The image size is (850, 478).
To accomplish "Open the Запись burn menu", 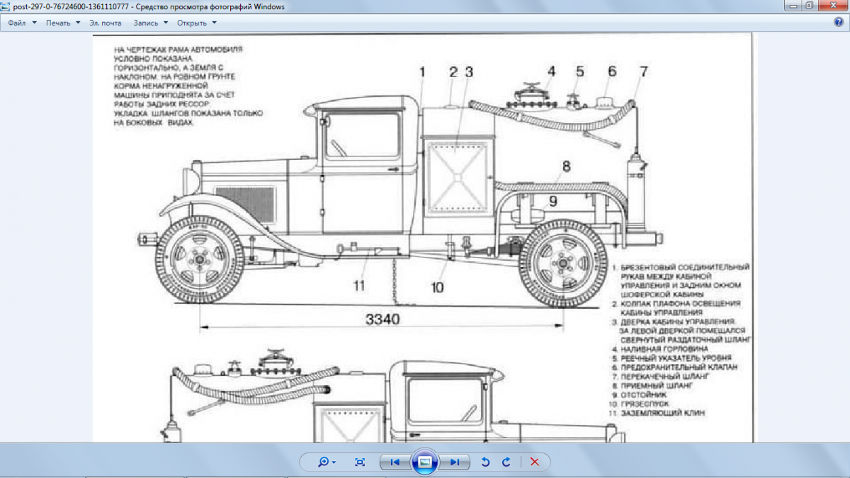I will click(x=150, y=23).
